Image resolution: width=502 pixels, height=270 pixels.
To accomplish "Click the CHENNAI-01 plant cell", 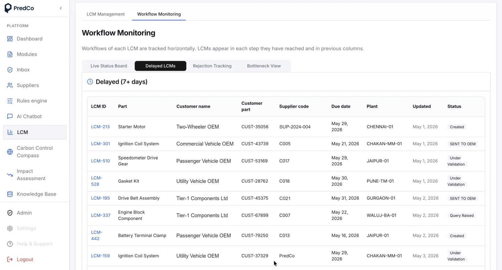I will [380, 127].
